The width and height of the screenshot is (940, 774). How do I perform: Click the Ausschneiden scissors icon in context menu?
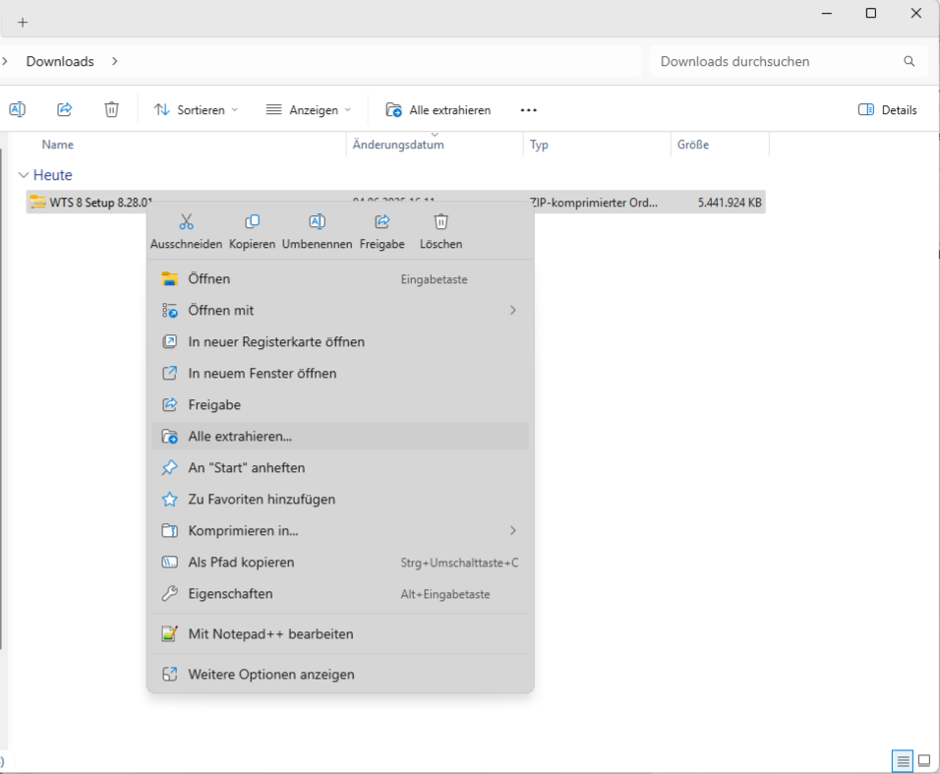(x=186, y=222)
